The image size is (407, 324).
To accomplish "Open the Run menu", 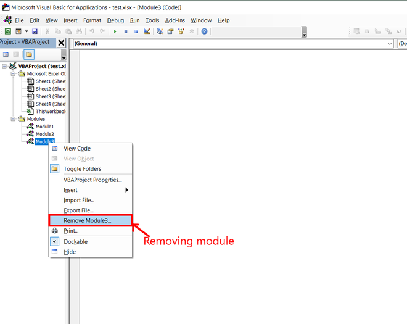I will click(134, 20).
